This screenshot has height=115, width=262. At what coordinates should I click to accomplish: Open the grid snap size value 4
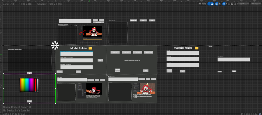tap(226, 4)
